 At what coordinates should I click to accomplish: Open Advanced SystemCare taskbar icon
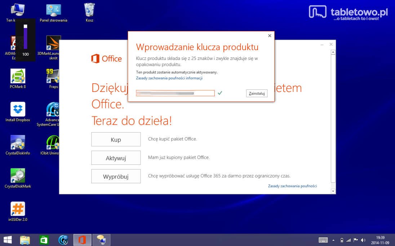pyautogui.click(x=63, y=240)
